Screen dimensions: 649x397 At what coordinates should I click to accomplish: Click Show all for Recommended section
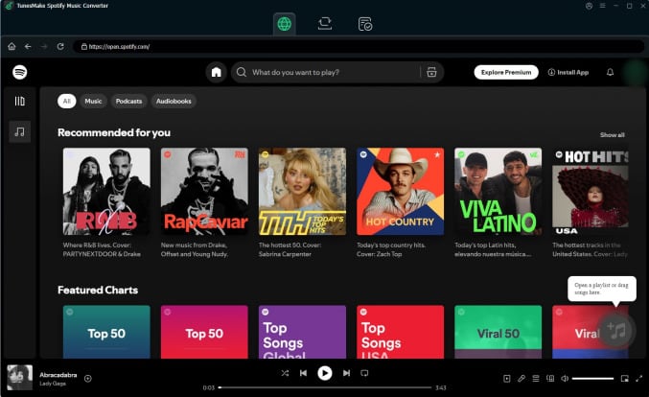pos(612,135)
